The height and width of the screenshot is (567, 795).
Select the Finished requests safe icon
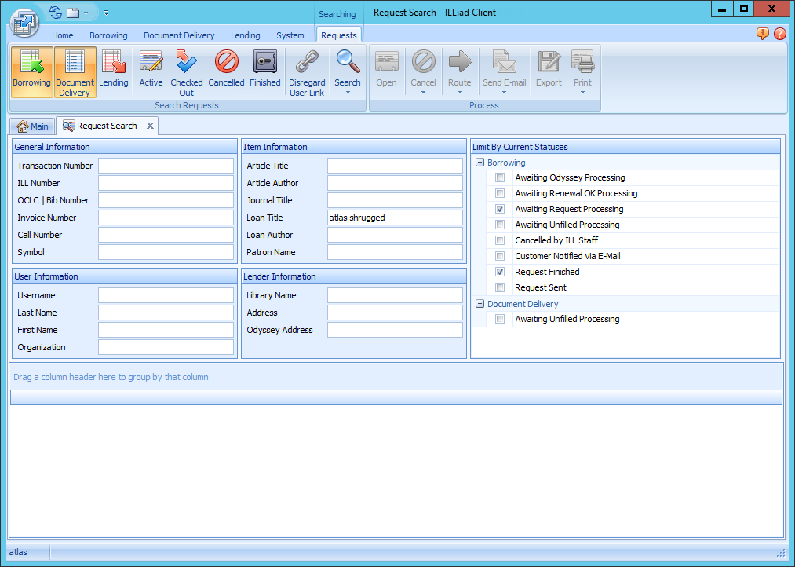(x=264, y=63)
